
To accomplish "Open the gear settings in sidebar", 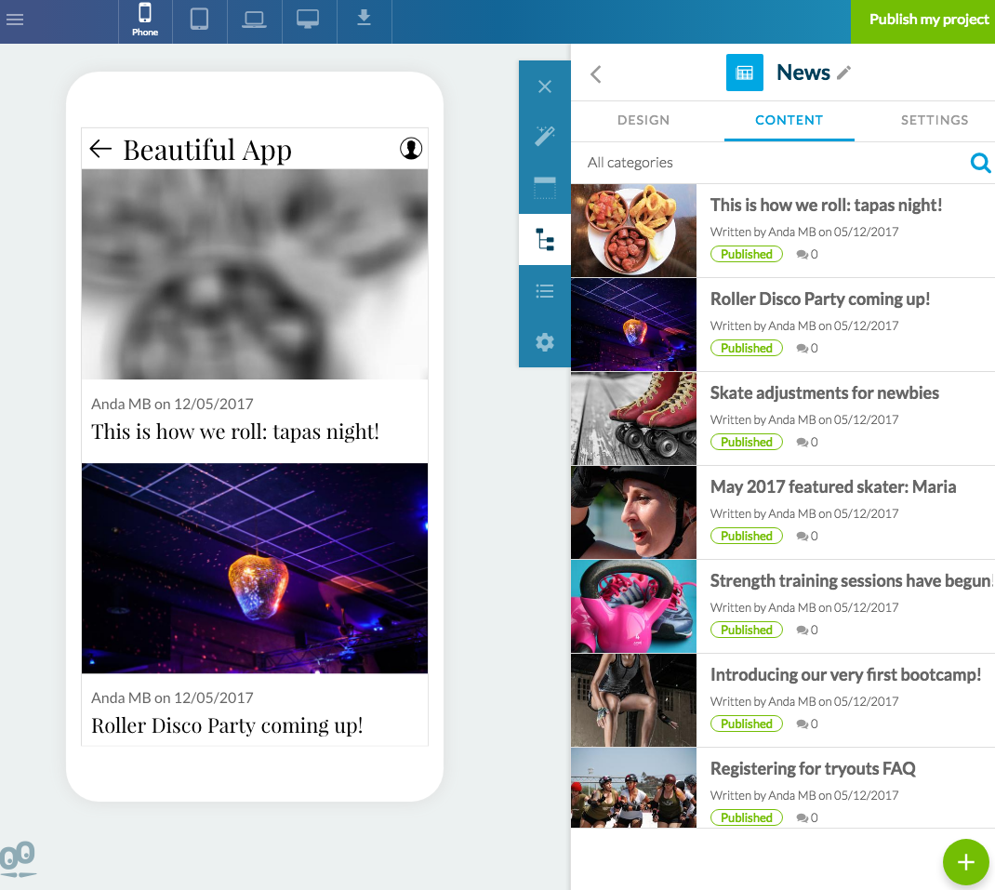I will [545, 342].
